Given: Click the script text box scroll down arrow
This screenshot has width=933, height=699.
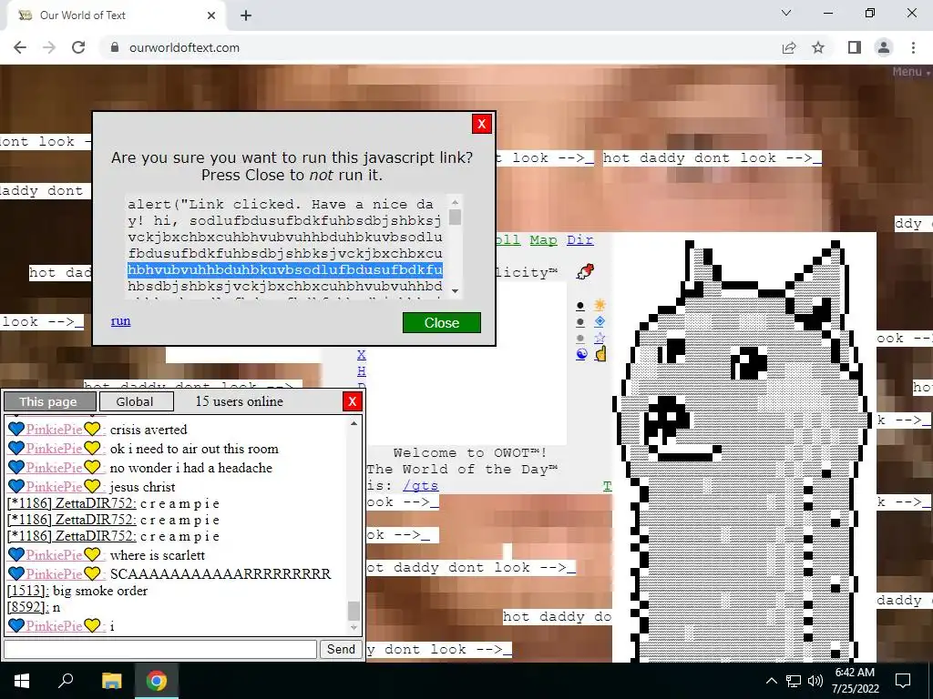Looking at the screenshot, I should coord(456,290).
